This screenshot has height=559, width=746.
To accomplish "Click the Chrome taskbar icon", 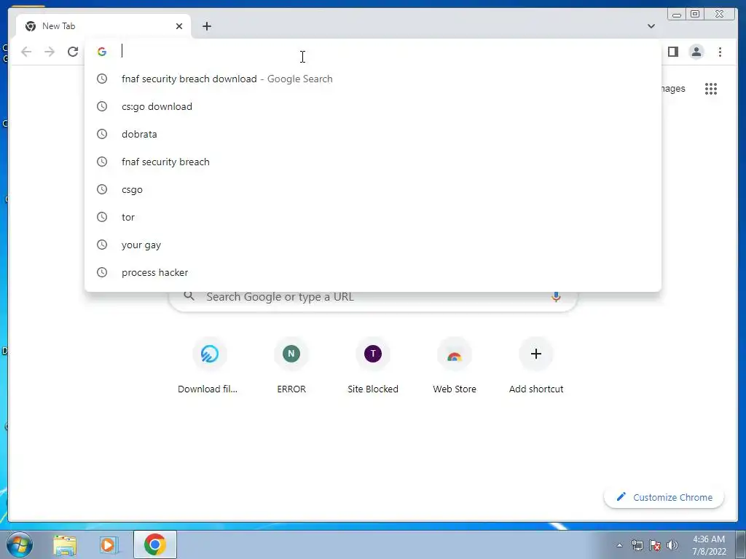I will pos(155,544).
